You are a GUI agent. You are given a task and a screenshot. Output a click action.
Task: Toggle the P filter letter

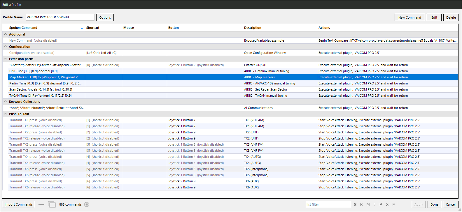[381, 204]
